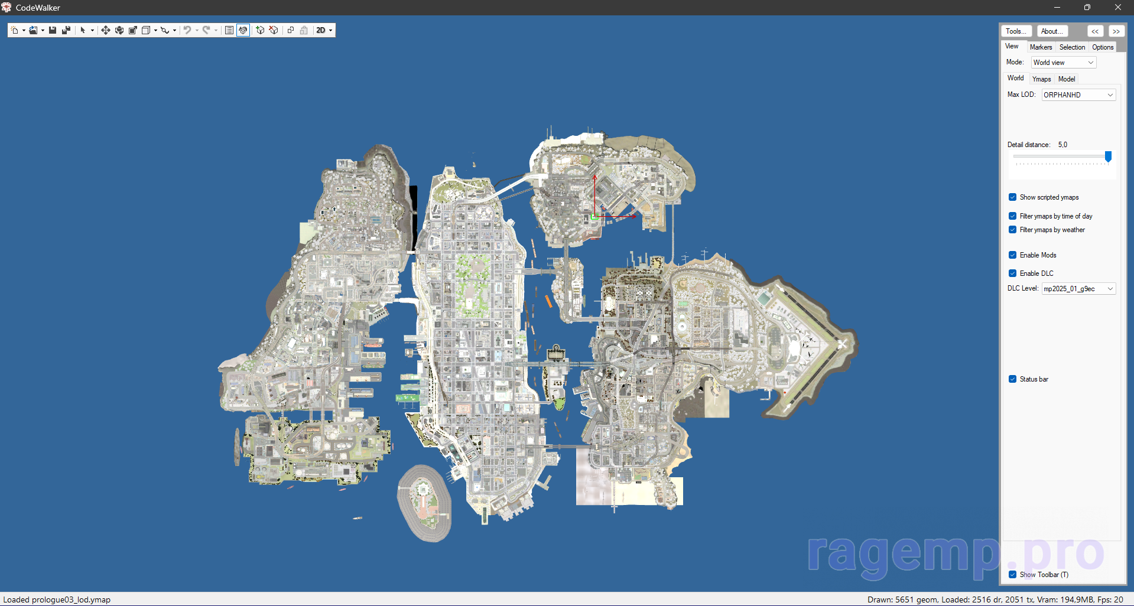
Task: Click the 'Loaded prologue03_lod.ymap' status text
Action: click(57, 600)
